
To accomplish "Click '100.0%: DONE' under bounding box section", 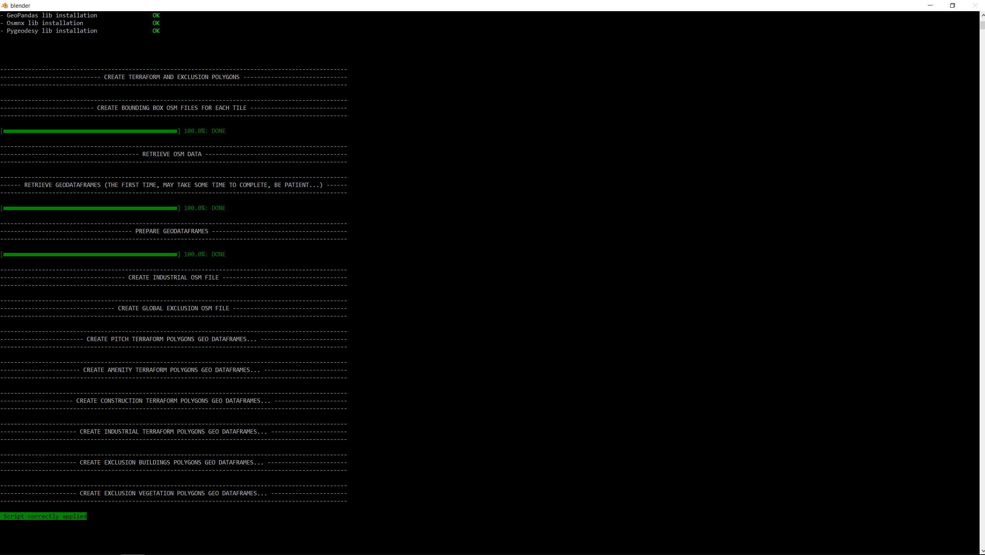I will [x=205, y=131].
